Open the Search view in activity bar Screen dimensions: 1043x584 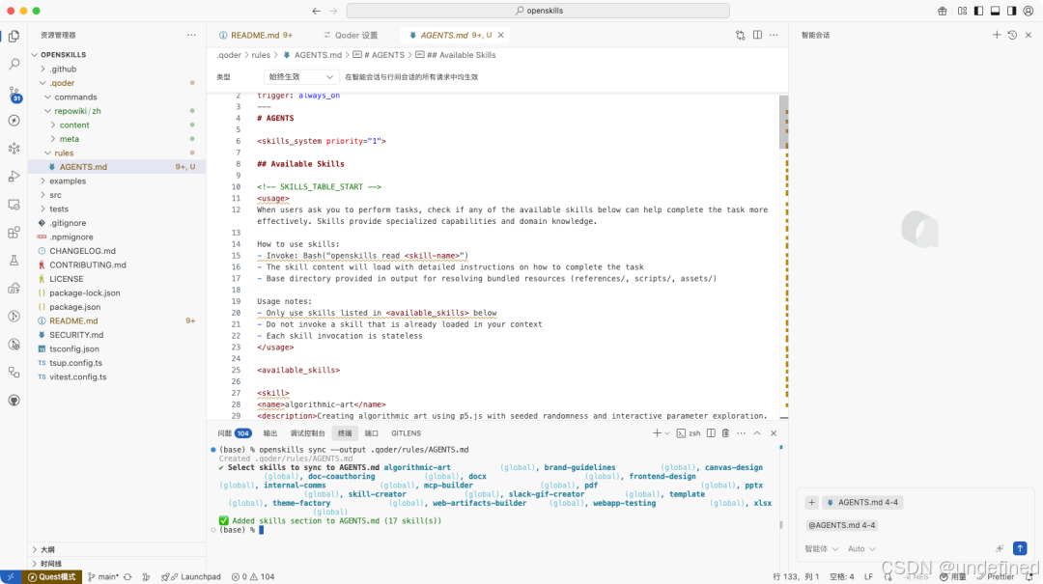tap(14, 64)
